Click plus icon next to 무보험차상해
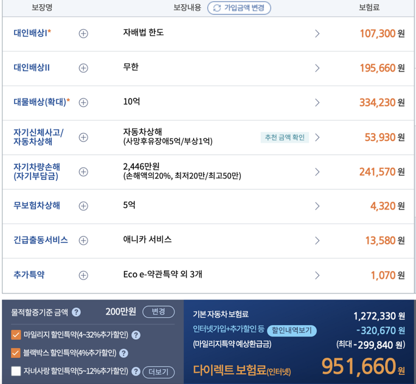The image size is (416, 384). (83, 206)
